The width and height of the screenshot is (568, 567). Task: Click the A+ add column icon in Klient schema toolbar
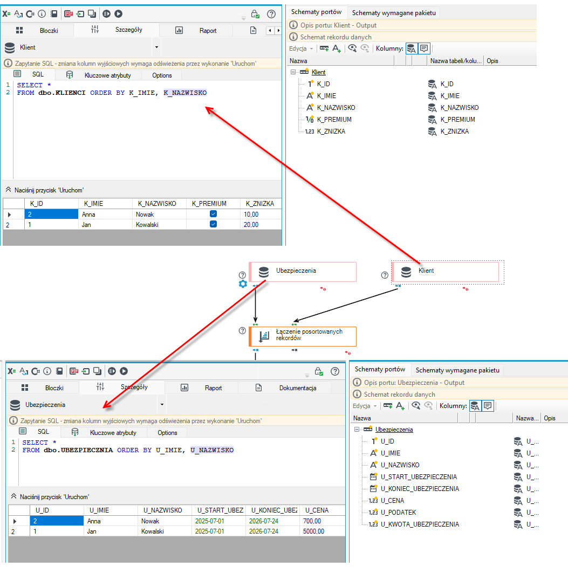(x=337, y=49)
